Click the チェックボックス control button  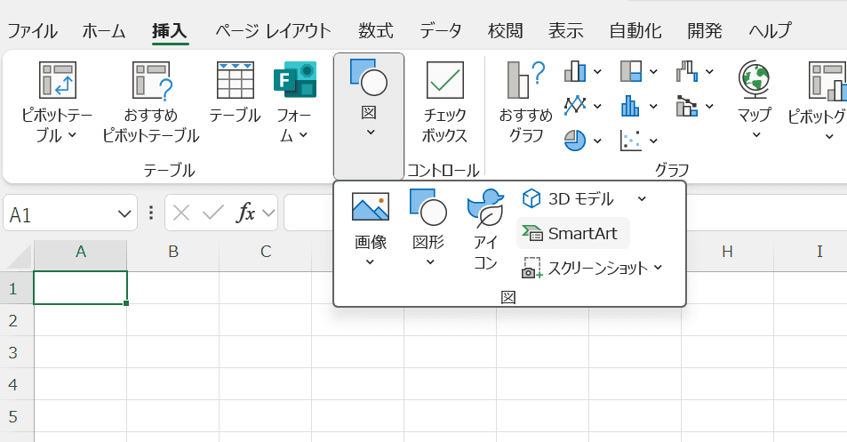click(445, 102)
